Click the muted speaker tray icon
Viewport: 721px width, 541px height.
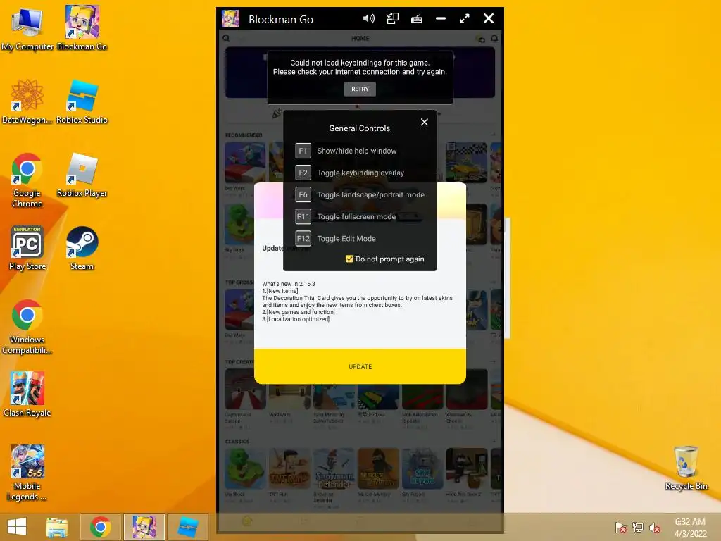point(655,528)
